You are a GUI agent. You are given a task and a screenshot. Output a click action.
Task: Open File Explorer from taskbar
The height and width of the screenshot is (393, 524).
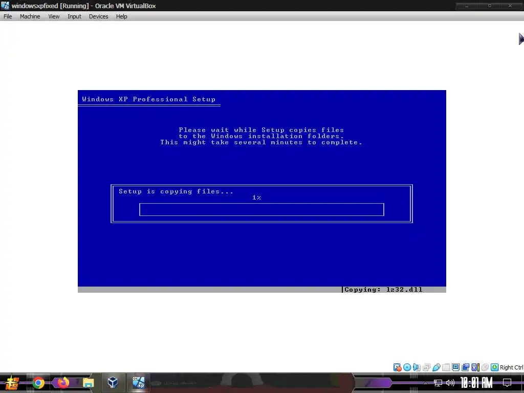tap(88, 383)
